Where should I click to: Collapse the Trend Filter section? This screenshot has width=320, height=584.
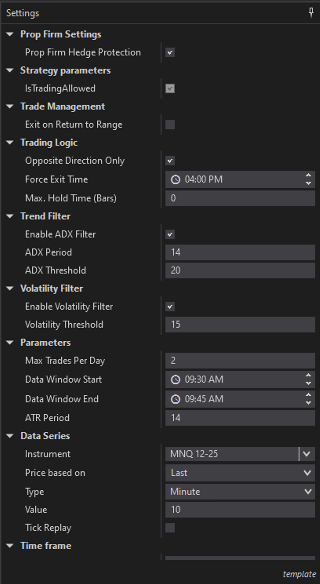point(10,216)
